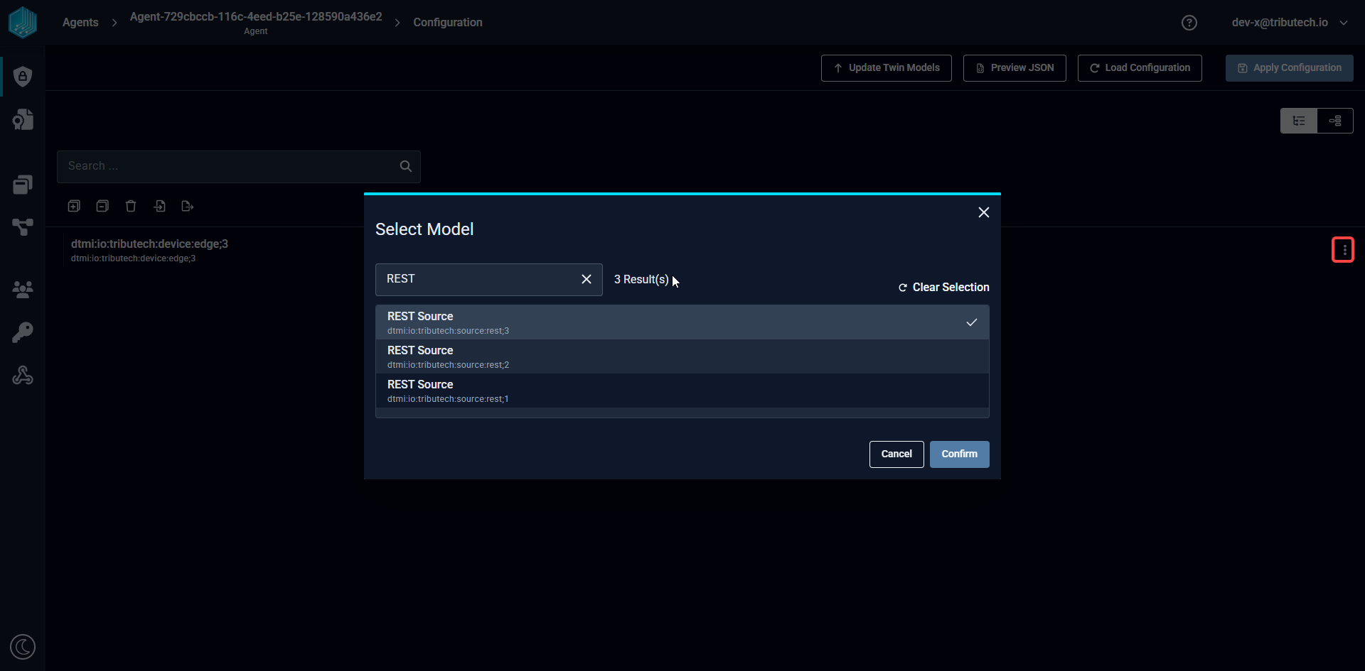Focus the twin Search field
Screen dimensions: 1365x671
point(239,166)
